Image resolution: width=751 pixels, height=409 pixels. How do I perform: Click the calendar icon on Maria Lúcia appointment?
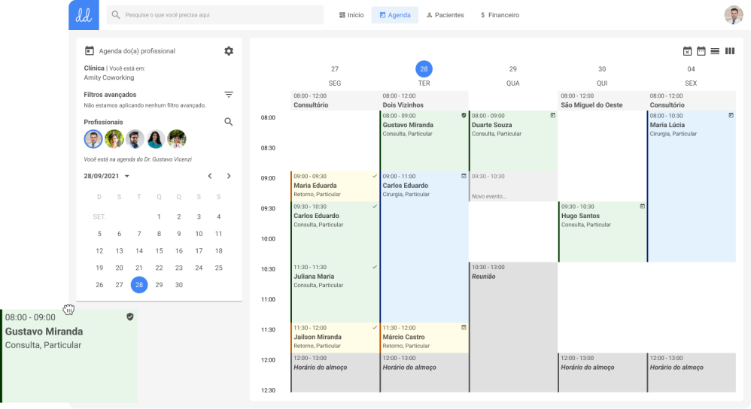[x=731, y=115]
